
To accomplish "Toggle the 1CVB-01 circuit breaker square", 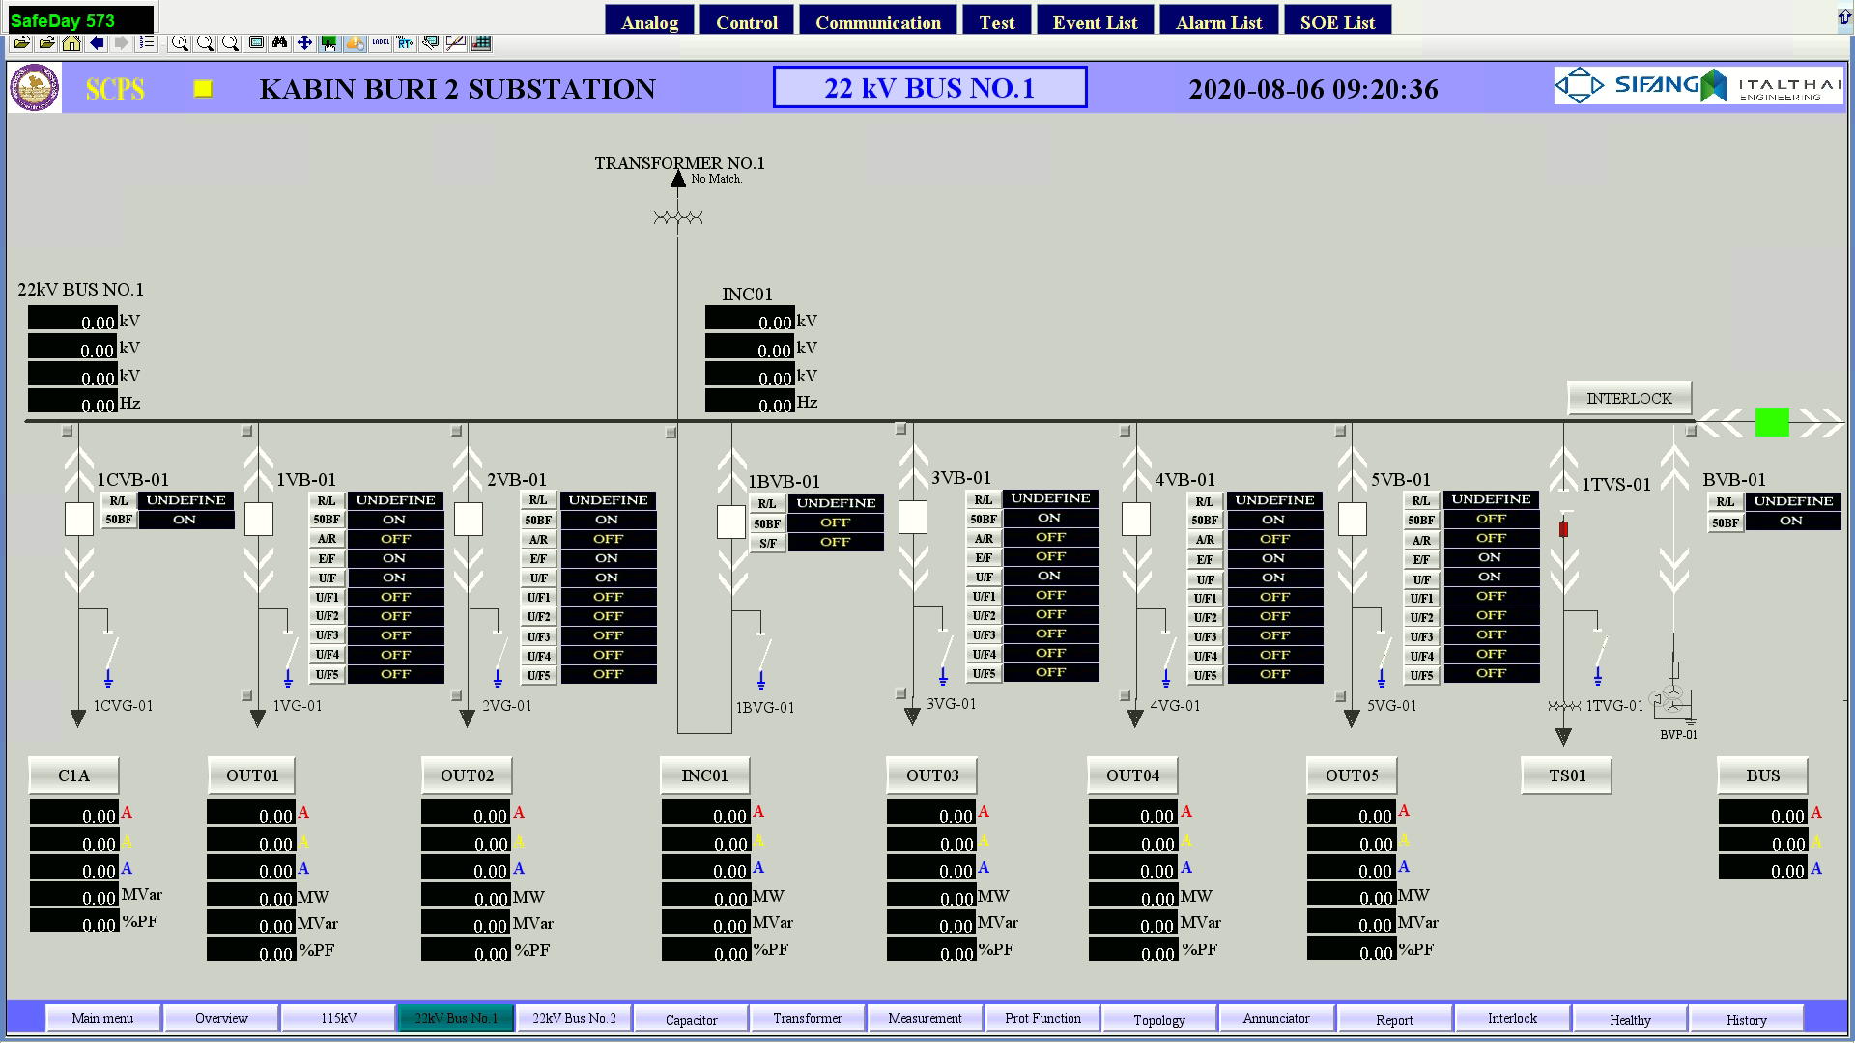I will tap(79, 520).
